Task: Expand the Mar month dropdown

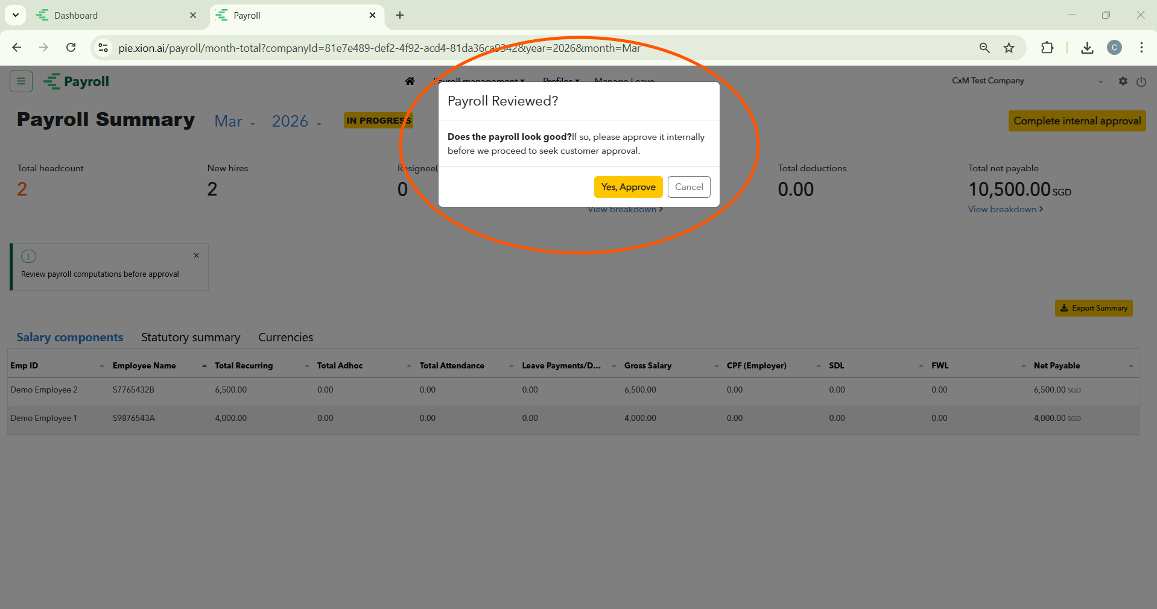Action: pos(235,122)
